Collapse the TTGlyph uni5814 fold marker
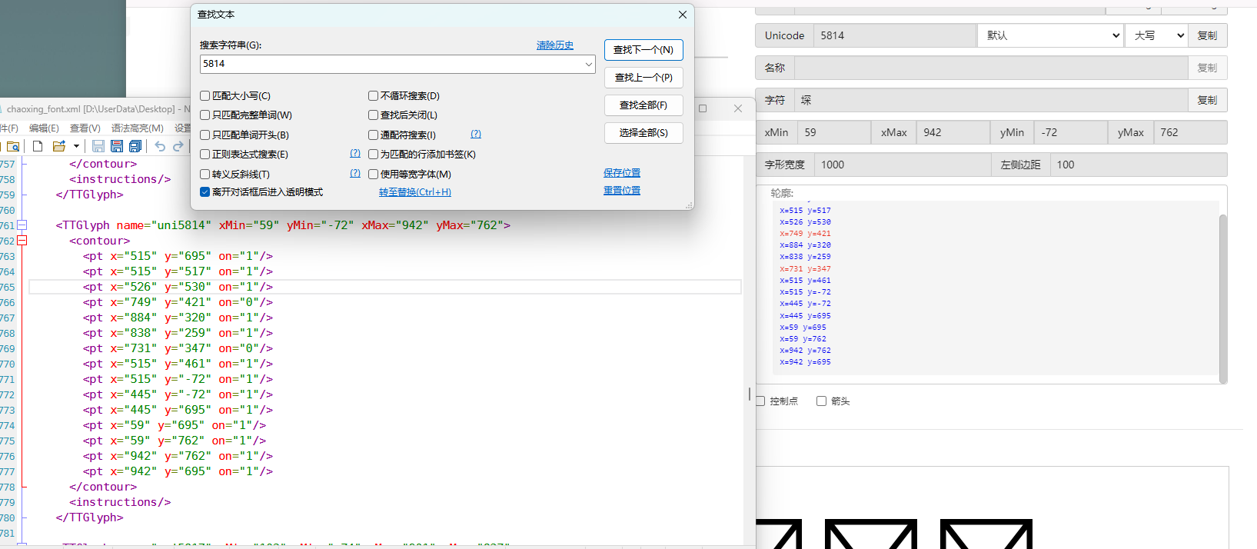Viewport: 1257px width, 549px height. coord(22,225)
